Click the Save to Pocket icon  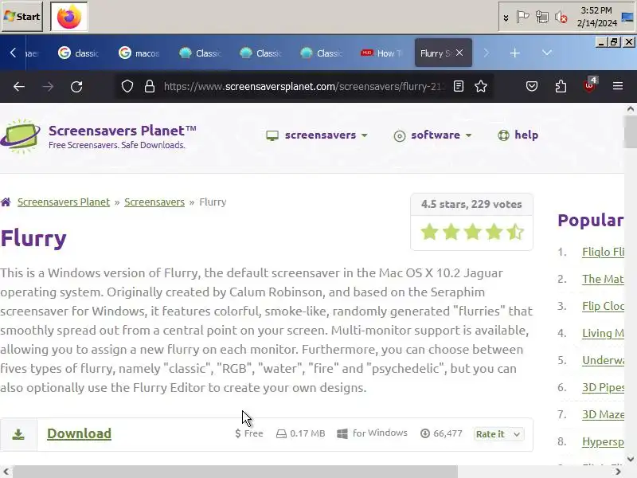click(532, 86)
